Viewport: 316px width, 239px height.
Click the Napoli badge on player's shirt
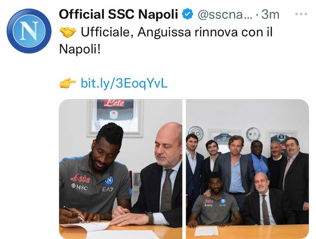click(109, 181)
